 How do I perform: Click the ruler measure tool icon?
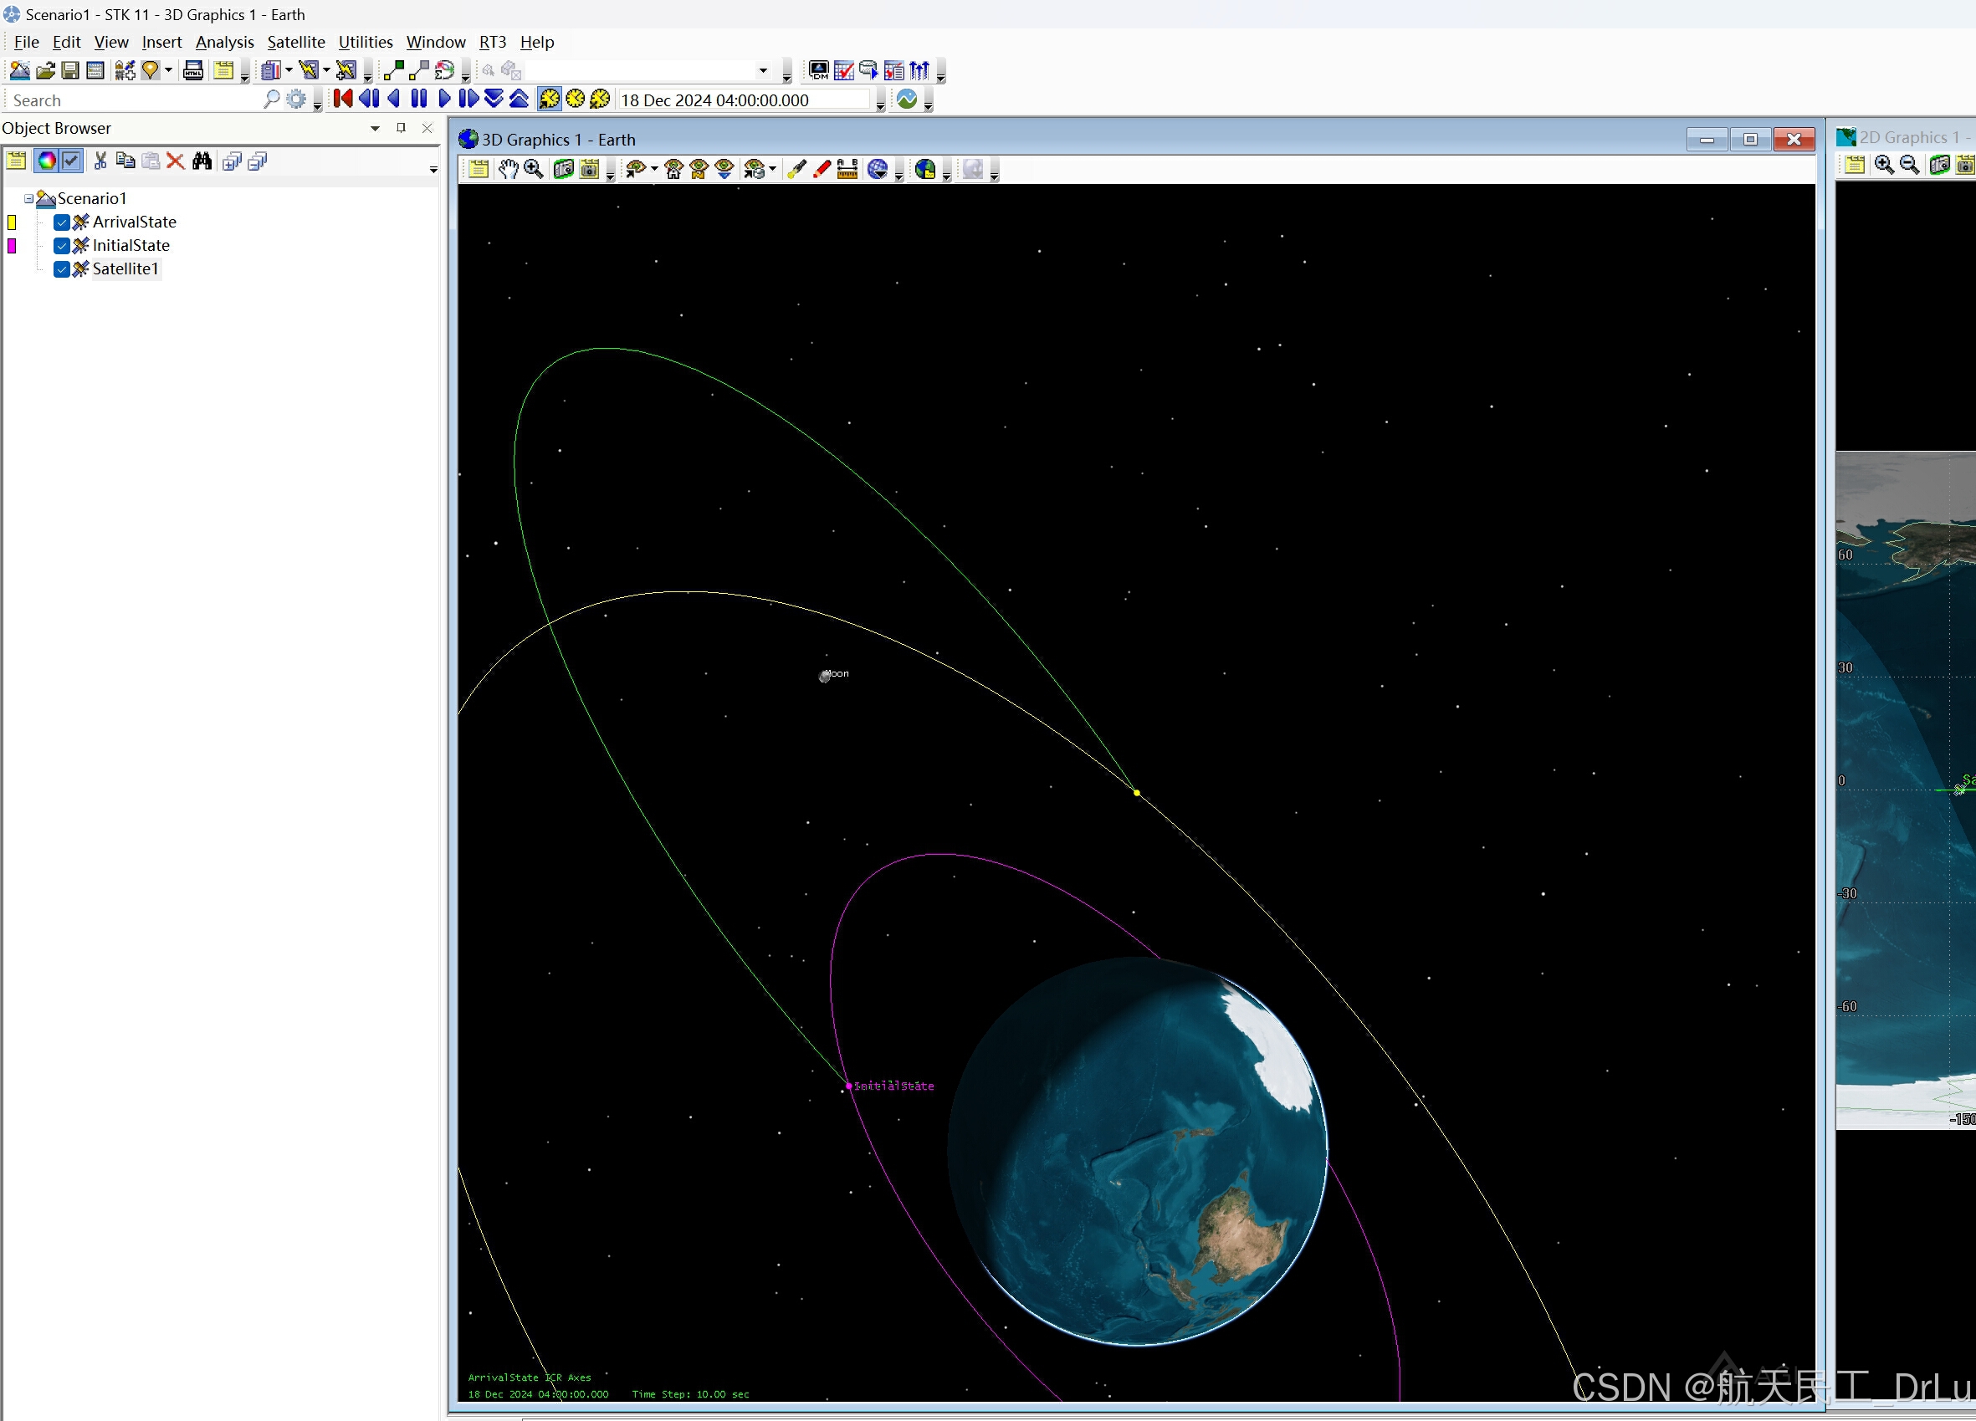click(x=847, y=169)
